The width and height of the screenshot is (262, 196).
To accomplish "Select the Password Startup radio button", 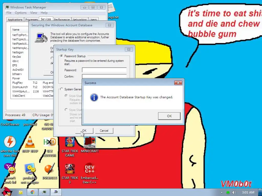I will point(62,56).
